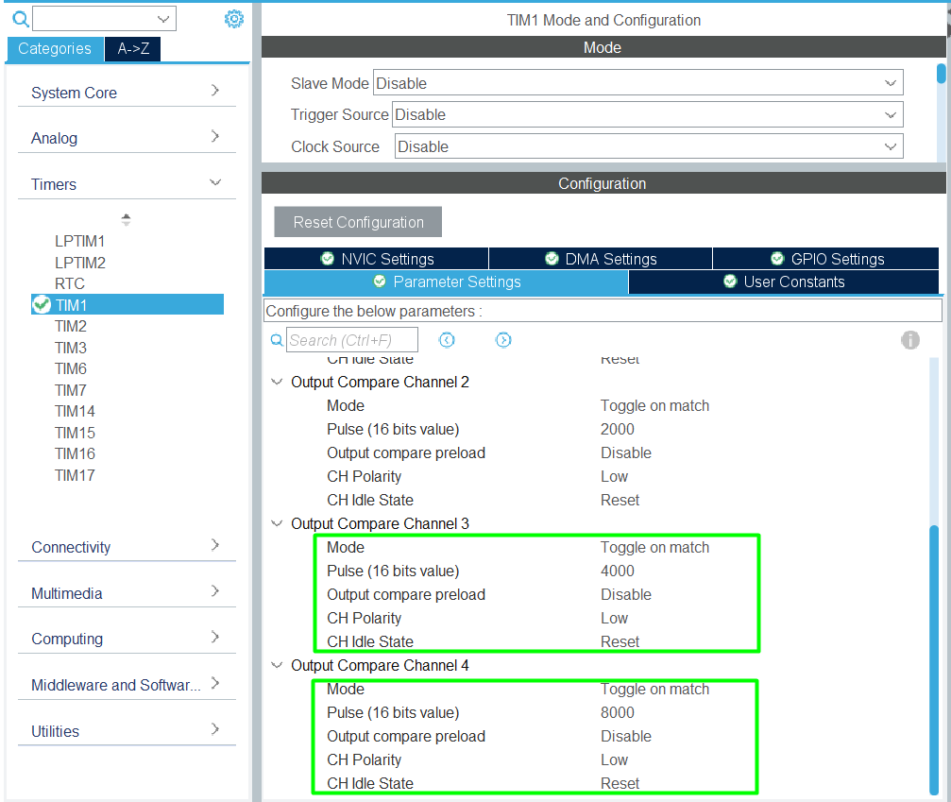The width and height of the screenshot is (951, 802).
Task: Click the info icon in parameter settings
Action: click(909, 340)
